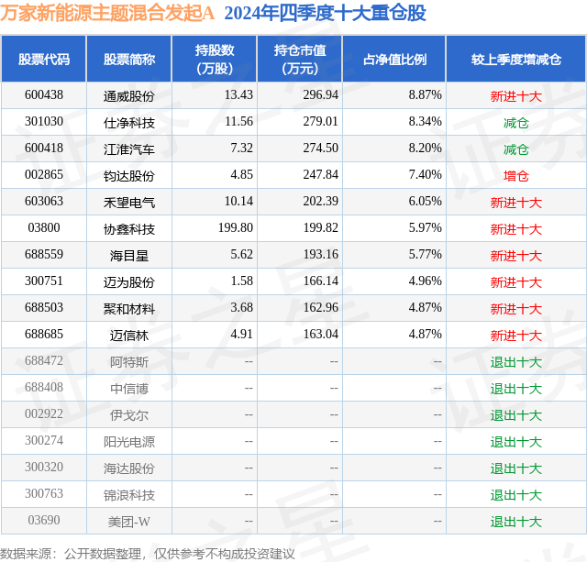Click holding value 162.96
Viewport: 587px width, 562px height.
pyautogui.click(x=320, y=307)
